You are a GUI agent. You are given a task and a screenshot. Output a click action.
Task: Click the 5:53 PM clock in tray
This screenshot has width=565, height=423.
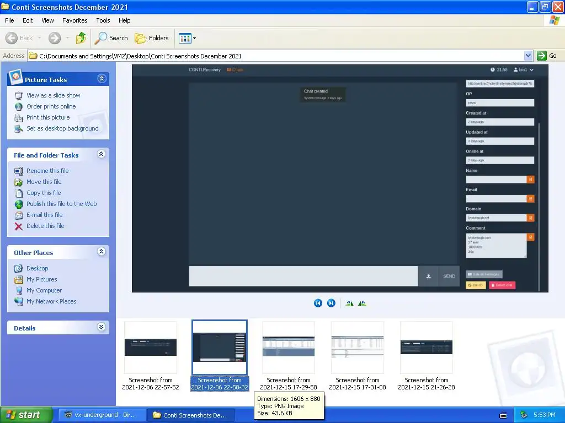click(x=545, y=415)
